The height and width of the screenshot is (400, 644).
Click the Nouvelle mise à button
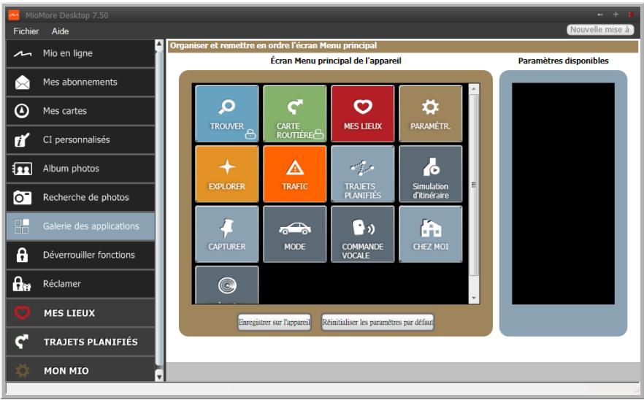(x=600, y=30)
